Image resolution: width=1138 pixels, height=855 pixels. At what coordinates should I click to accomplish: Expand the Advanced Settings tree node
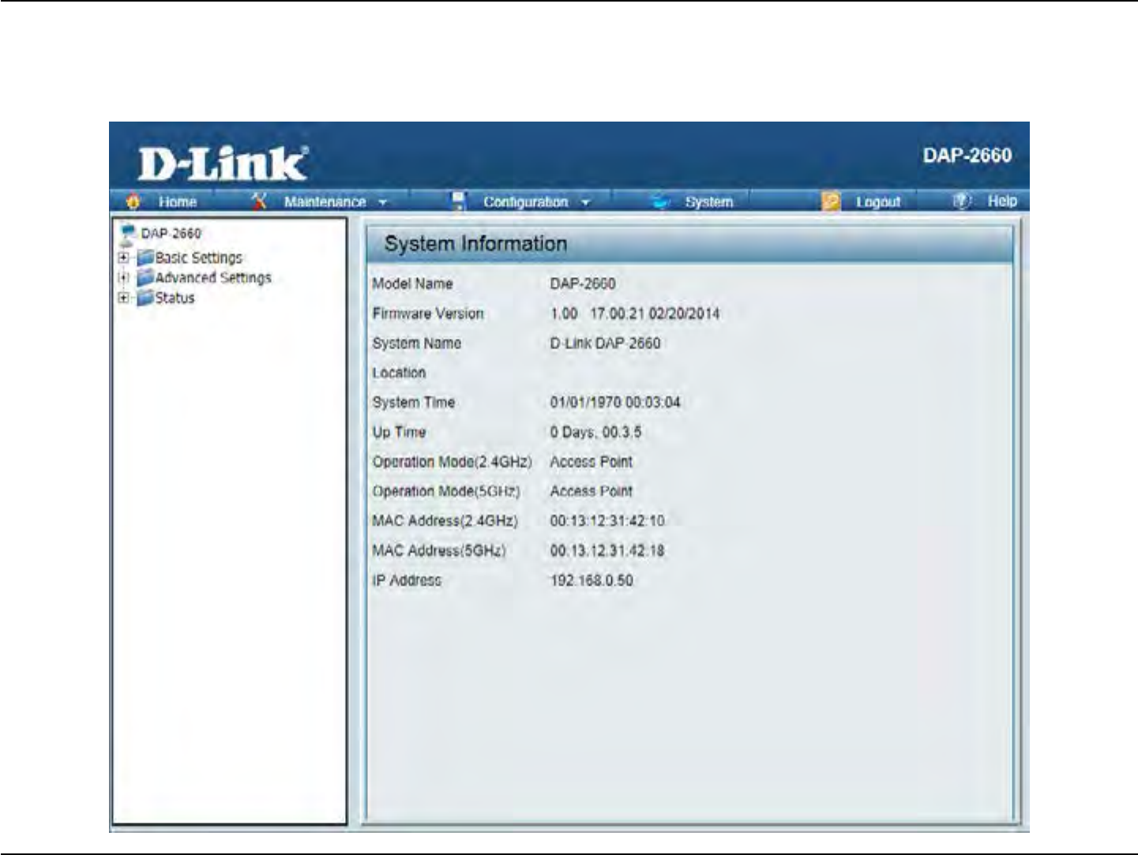[x=123, y=278]
